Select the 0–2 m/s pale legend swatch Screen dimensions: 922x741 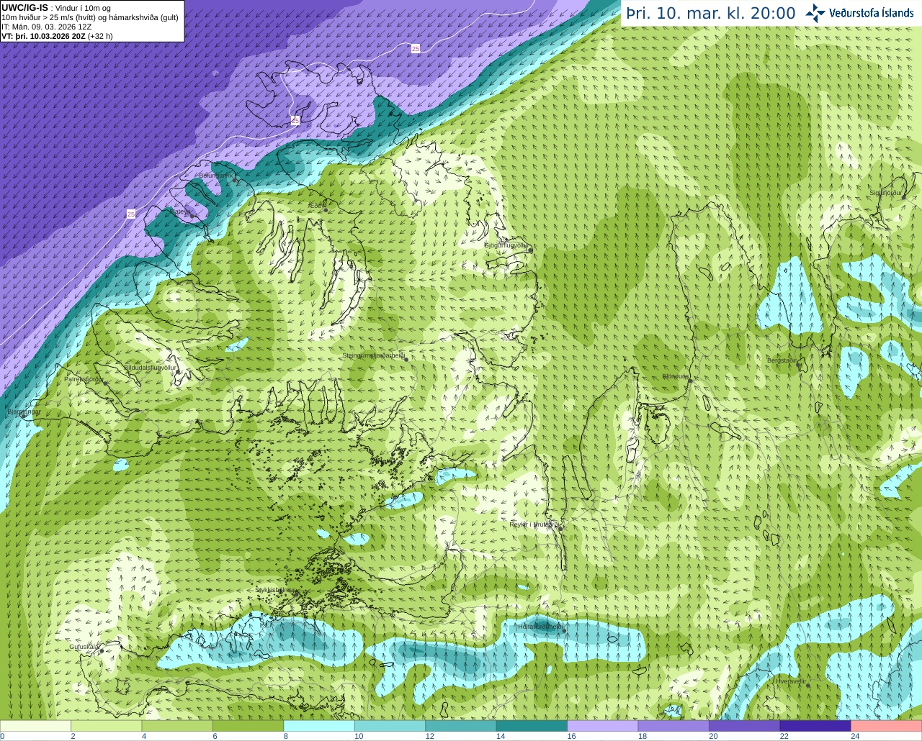pyautogui.click(x=35, y=726)
